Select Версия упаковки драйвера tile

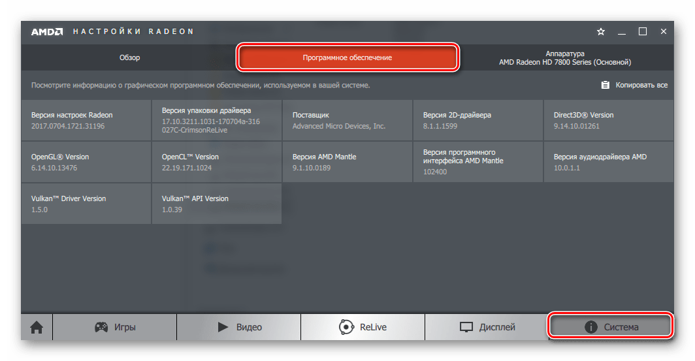click(x=217, y=120)
